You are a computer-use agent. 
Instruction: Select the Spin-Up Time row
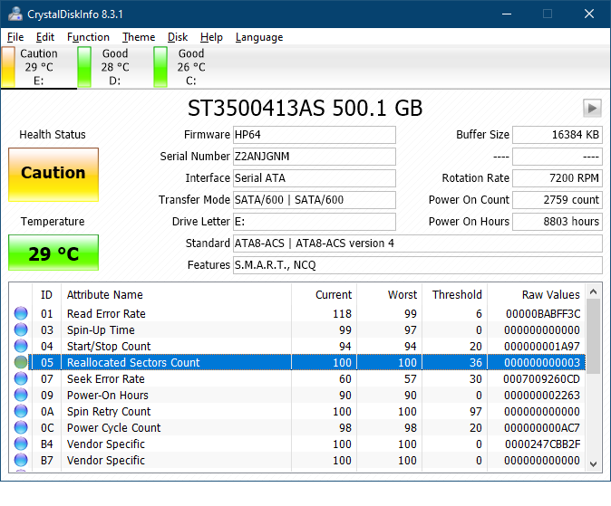(x=297, y=330)
